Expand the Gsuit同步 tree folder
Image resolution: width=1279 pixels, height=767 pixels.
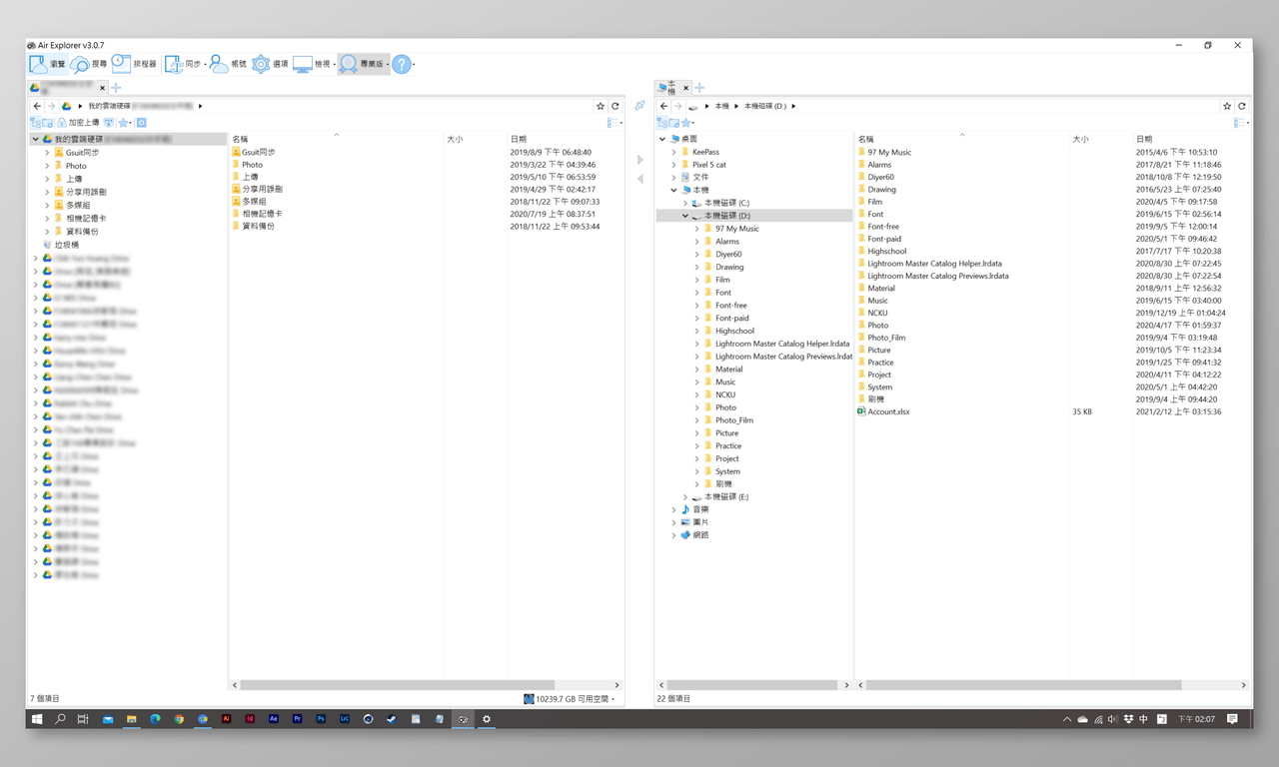tap(47, 153)
